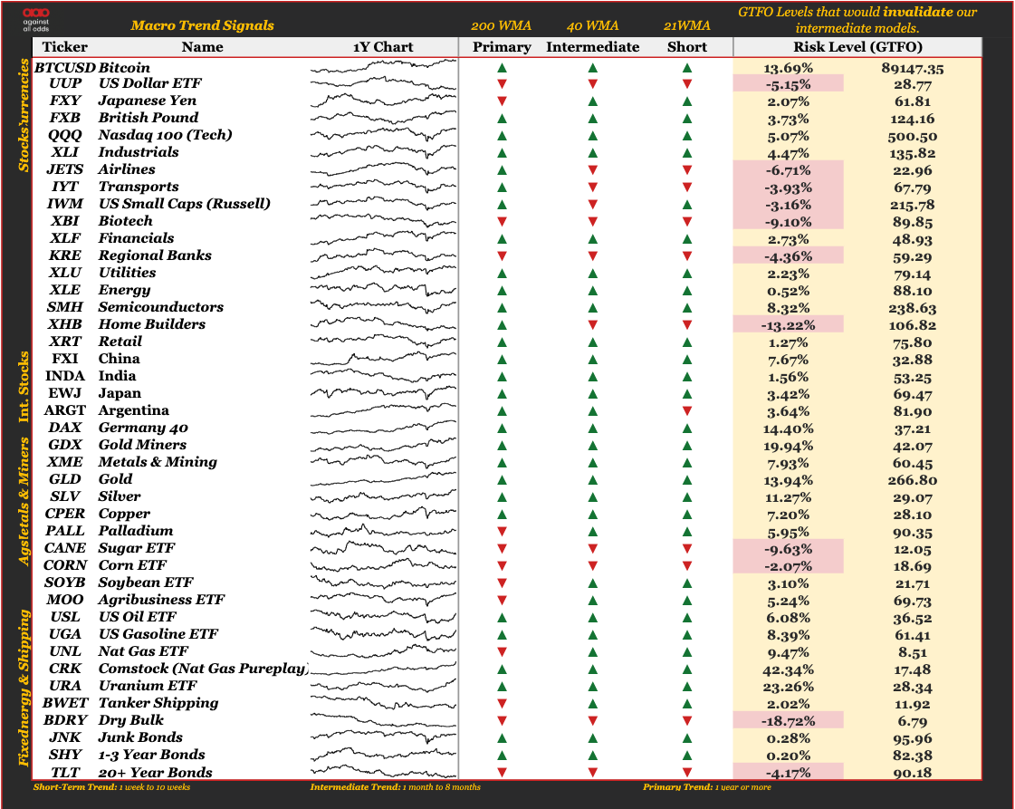Click JETS Intermediate red down arrow
Image resolution: width=1015 pixels, height=809 pixels.
tap(592, 170)
